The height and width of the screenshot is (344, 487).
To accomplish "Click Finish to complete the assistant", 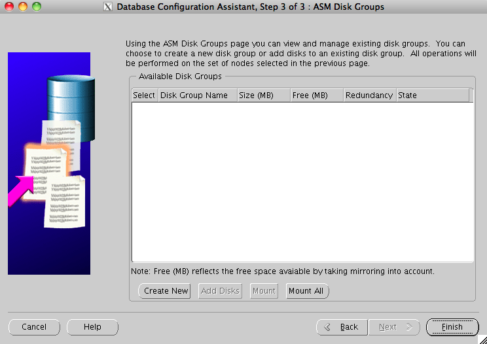I will click(x=452, y=327).
